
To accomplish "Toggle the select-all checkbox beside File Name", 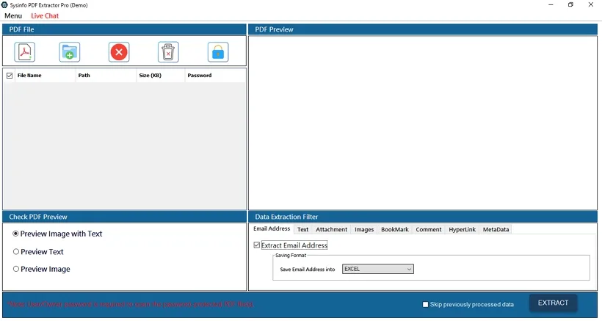I will tap(10, 76).
